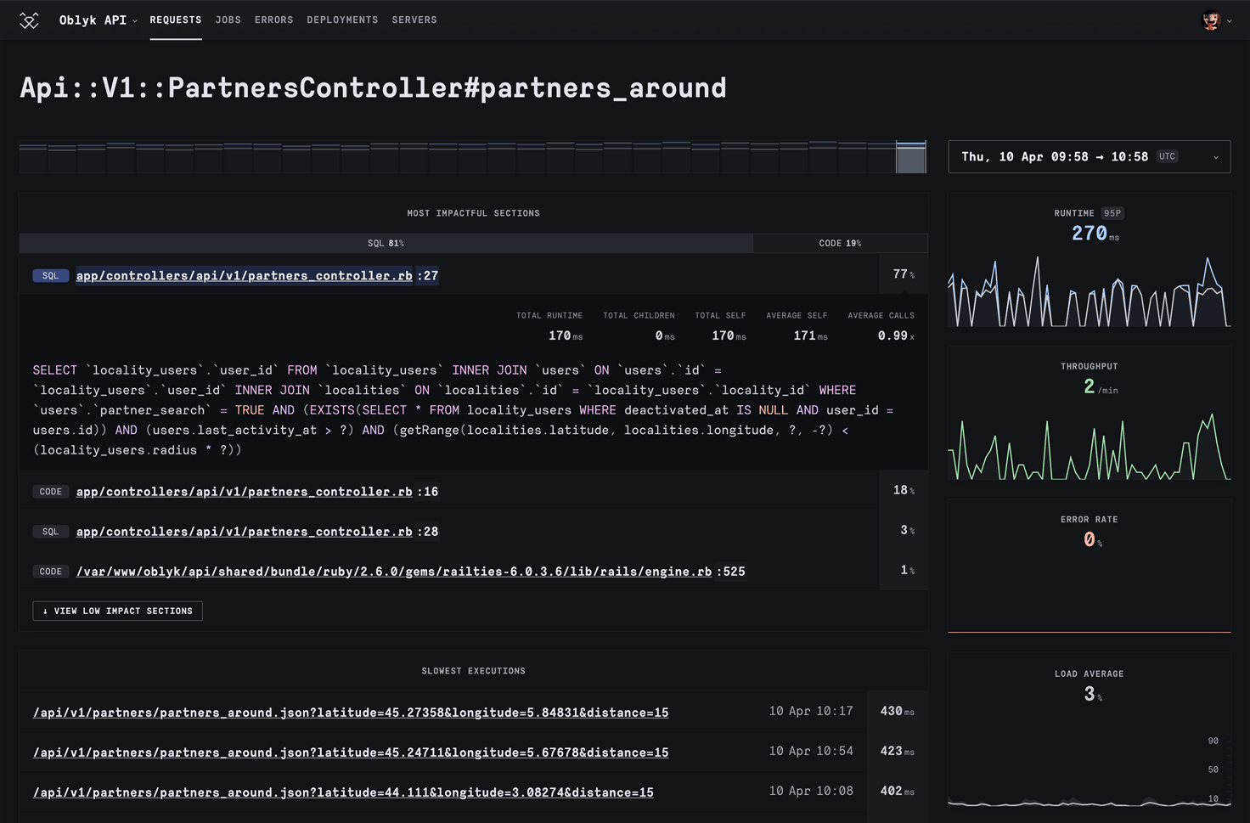Image resolution: width=1250 pixels, height=823 pixels.
Task: Open the Deployments tab
Action: [342, 20]
